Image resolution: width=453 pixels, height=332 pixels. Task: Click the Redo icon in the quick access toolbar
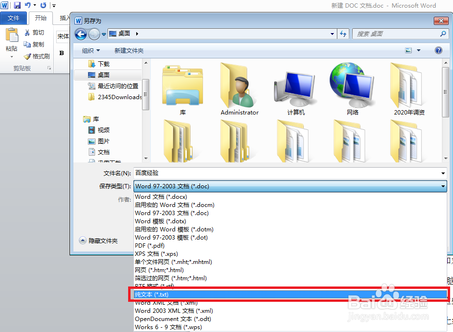[43, 5]
